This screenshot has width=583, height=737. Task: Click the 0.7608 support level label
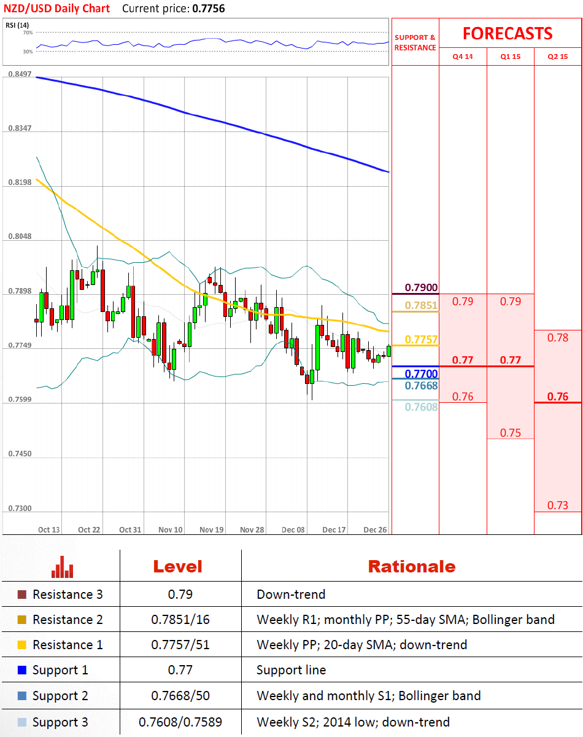click(421, 407)
